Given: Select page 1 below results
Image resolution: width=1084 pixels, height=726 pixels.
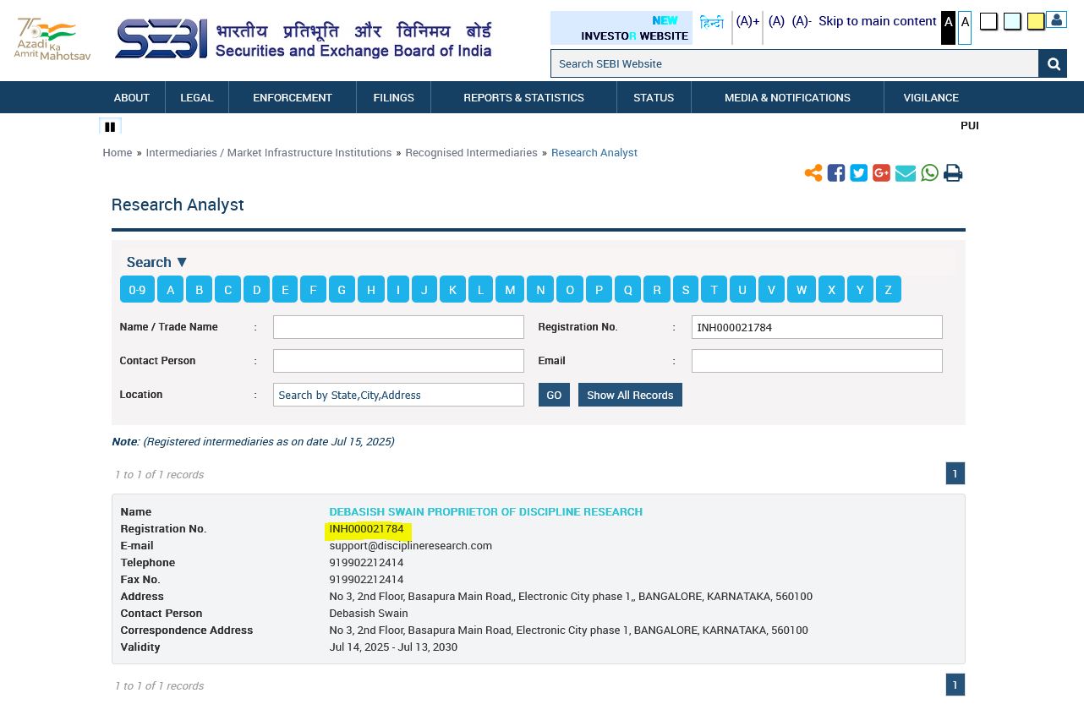Looking at the screenshot, I should pos(955,685).
